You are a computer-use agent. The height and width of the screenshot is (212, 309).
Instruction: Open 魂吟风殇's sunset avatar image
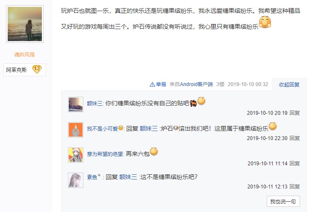pyautogui.click(x=25, y=24)
